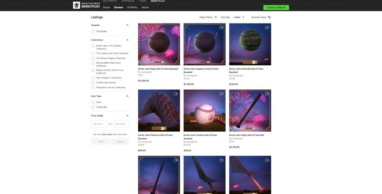Click the Apply filters button
The width and height of the screenshot is (382, 194).
[x=120, y=142]
